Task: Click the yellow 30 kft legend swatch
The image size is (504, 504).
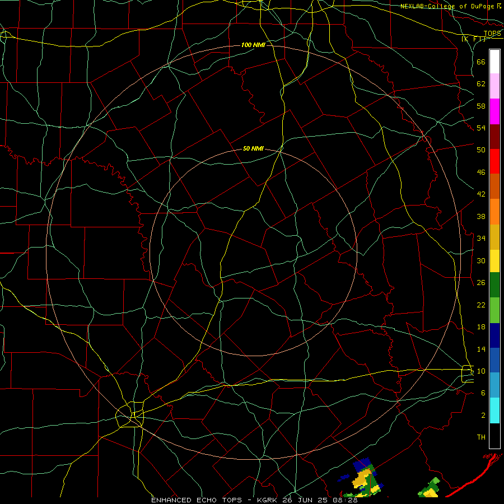Action: point(494,260)
